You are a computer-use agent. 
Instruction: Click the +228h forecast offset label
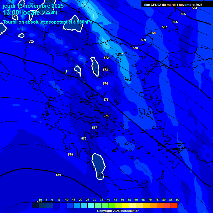[49, 12]
